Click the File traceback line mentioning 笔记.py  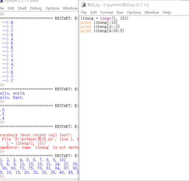[x=40, y=139]
